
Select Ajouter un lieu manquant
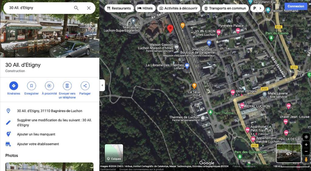[50, 134]
